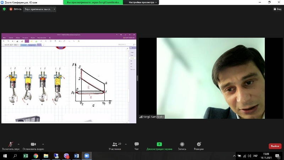Switch УКР keyboard language indicator

pos(255,156)
